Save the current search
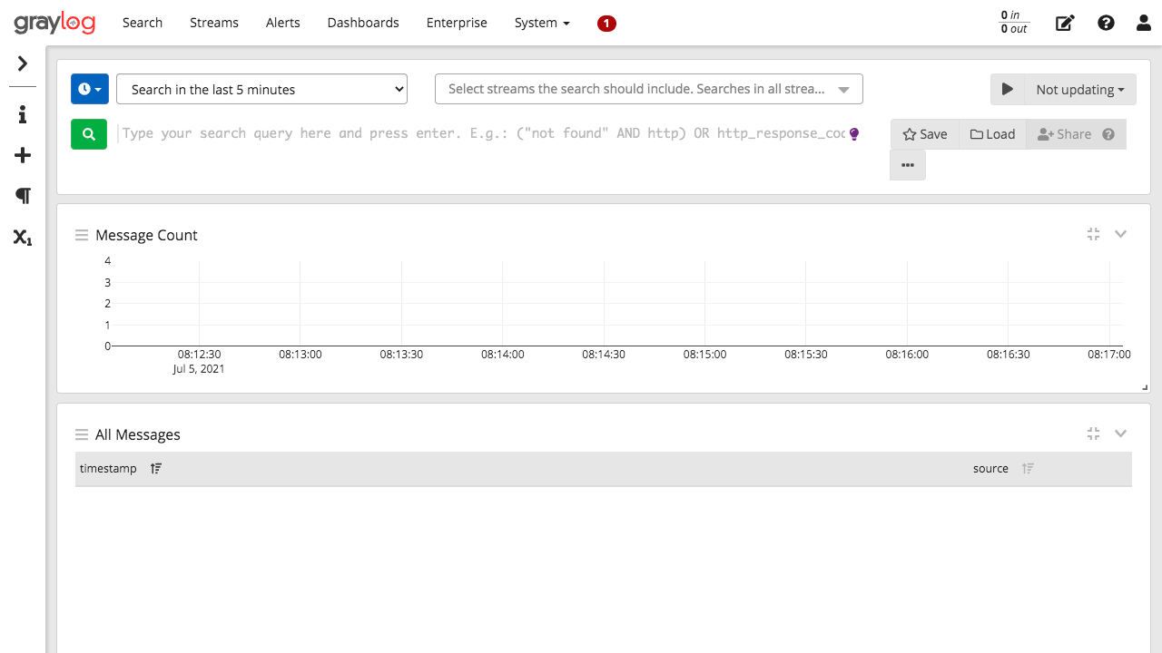 point(925,134)
